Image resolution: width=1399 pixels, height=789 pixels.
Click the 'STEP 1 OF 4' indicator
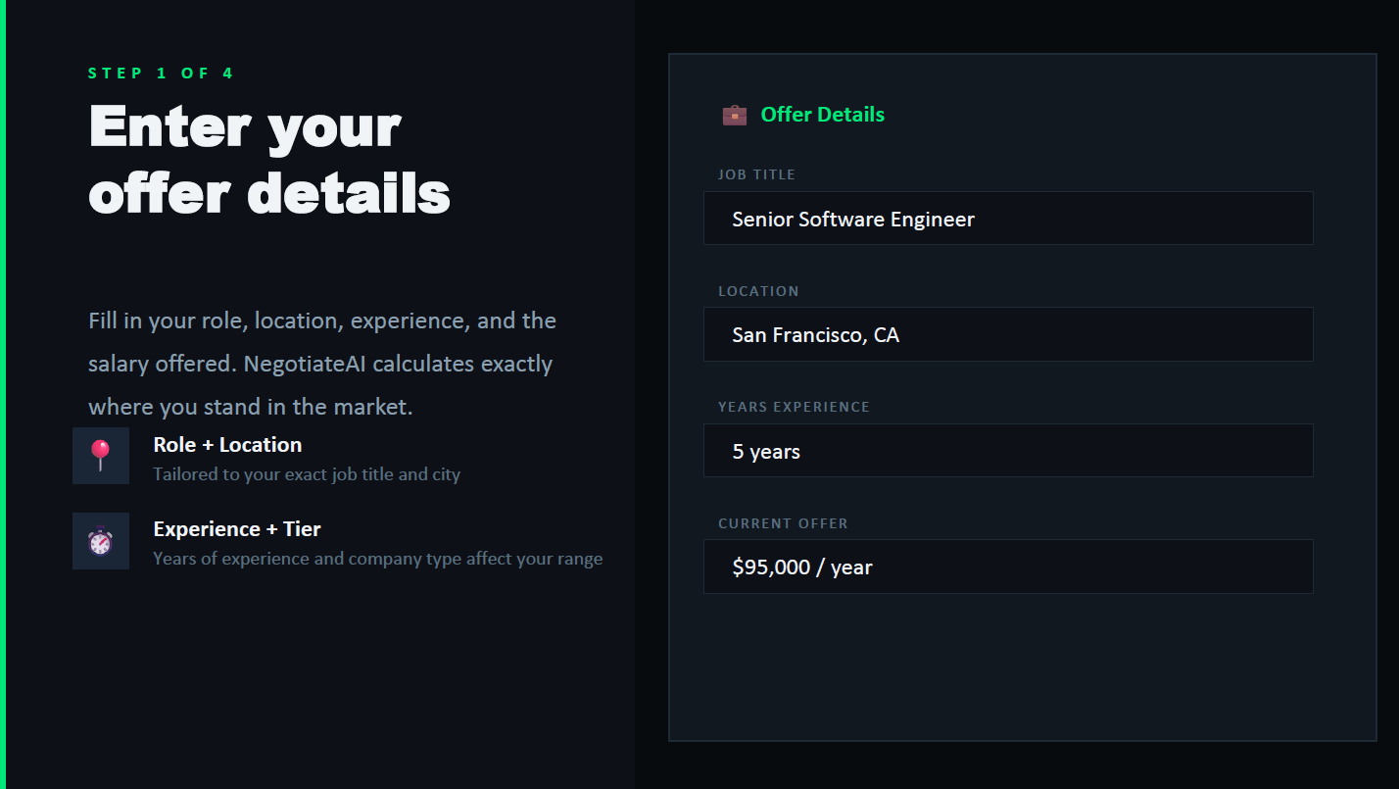tap(161, 74)
